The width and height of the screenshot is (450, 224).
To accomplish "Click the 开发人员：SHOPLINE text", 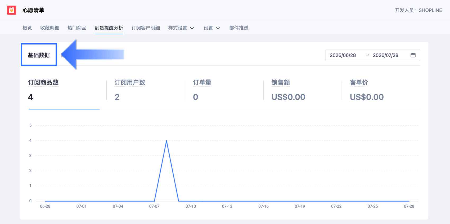I will click(418, 10).
